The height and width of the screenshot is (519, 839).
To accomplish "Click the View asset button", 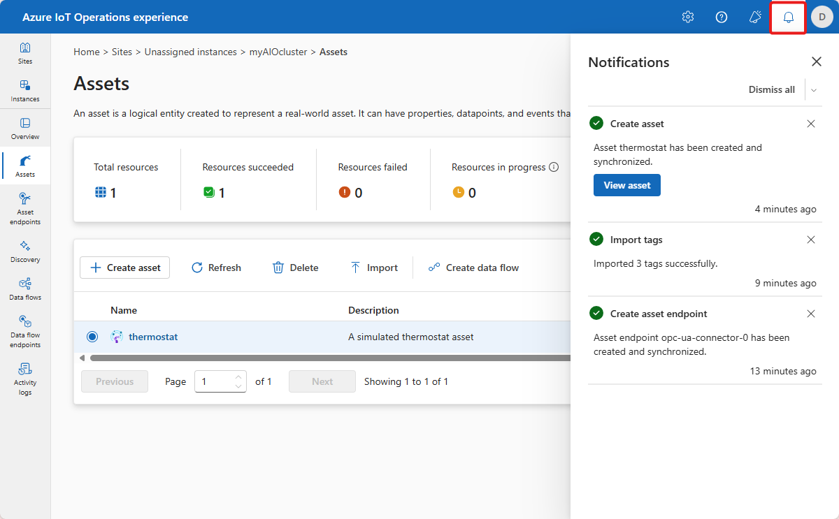I will (626, 185).
